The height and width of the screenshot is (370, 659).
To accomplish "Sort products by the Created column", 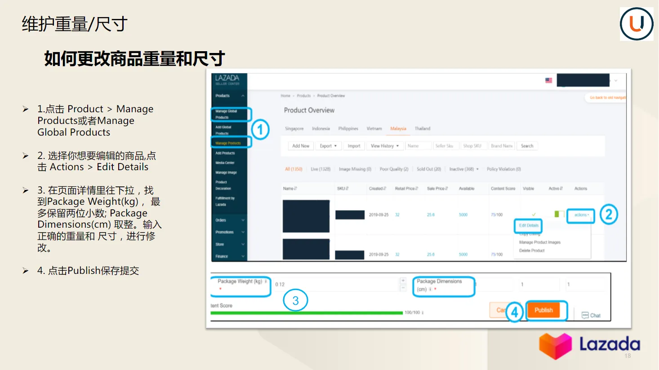I will click(x=377, y=189).
